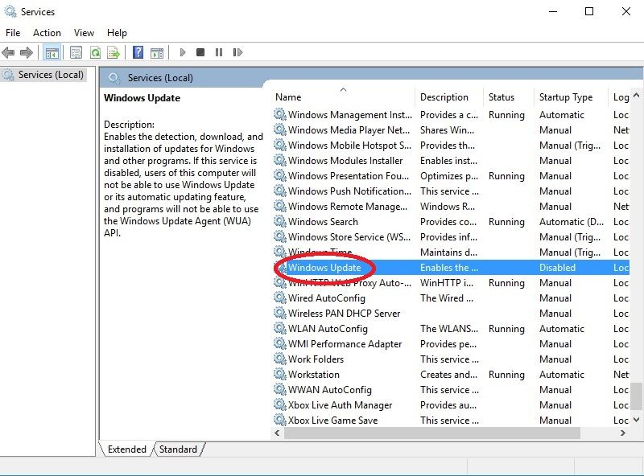Open the Help question mark icon

(138, 52)
